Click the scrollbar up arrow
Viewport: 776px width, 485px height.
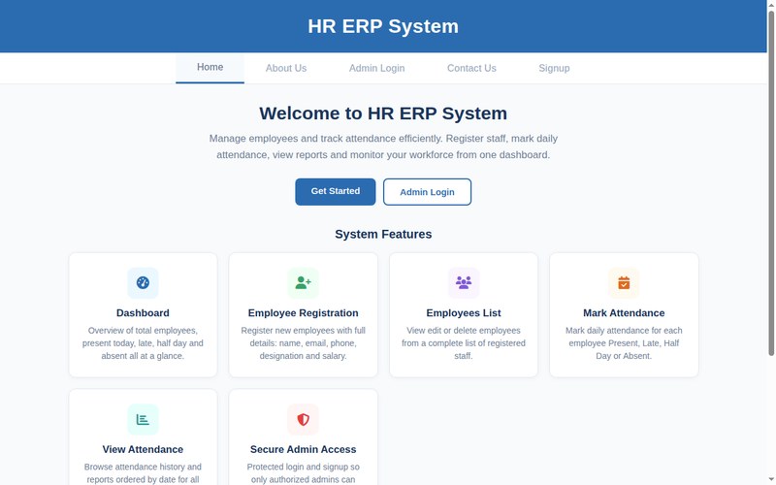point(771,4)
